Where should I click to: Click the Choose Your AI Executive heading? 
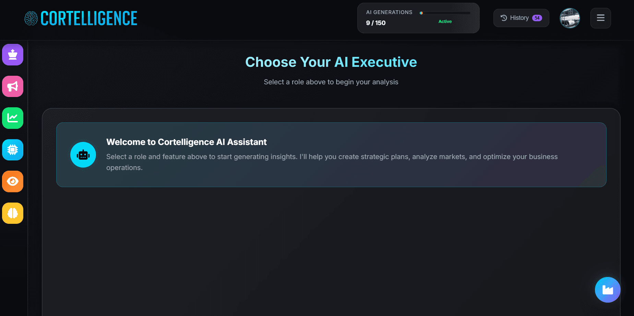[331, 62]
